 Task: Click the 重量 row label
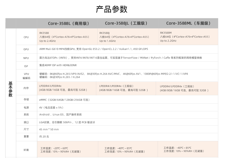click(x=26, y=136)
